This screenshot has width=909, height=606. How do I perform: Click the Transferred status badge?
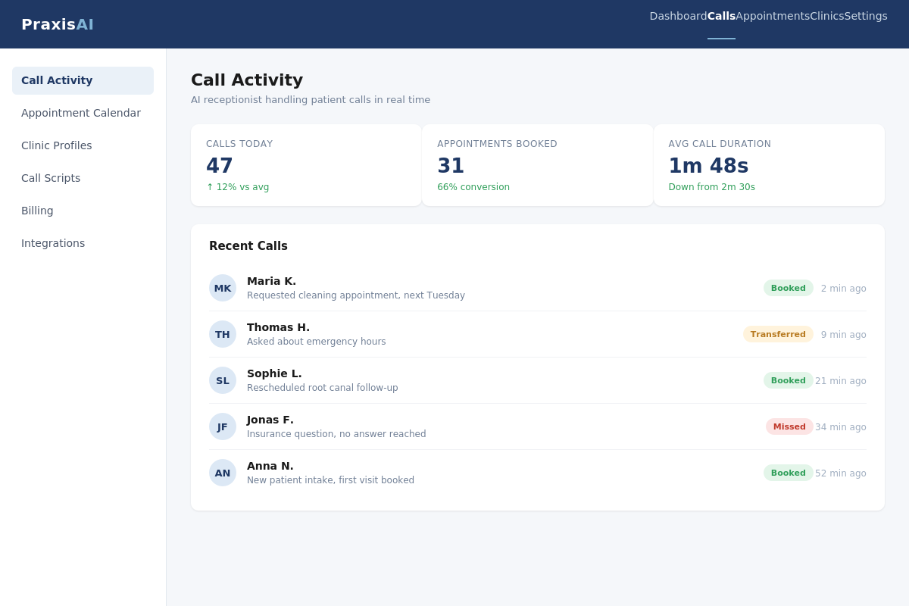(x=778, y=334)
